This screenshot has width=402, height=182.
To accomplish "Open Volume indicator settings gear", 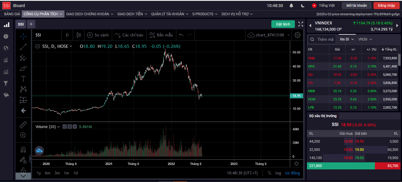I will [x=70, y=127].
